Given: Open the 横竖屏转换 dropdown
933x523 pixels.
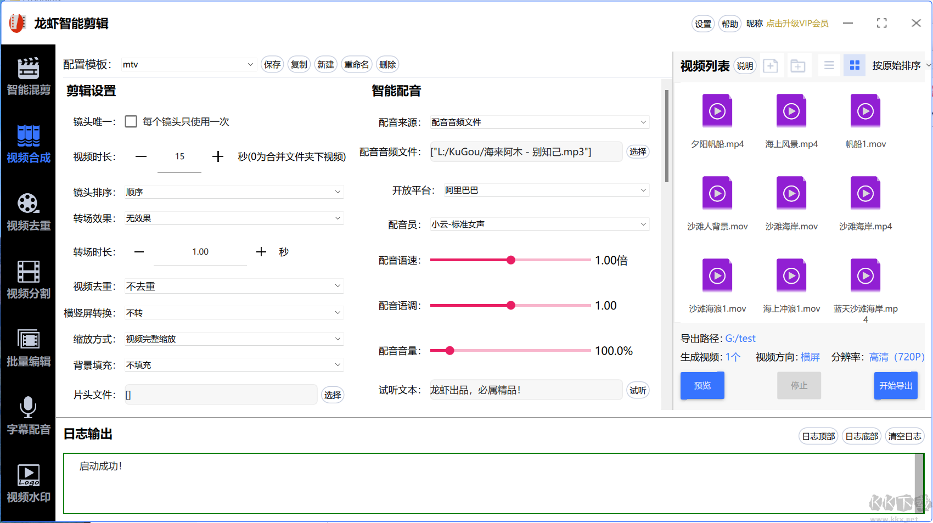Looking at the screenshot, I should [x=234, y=312].
